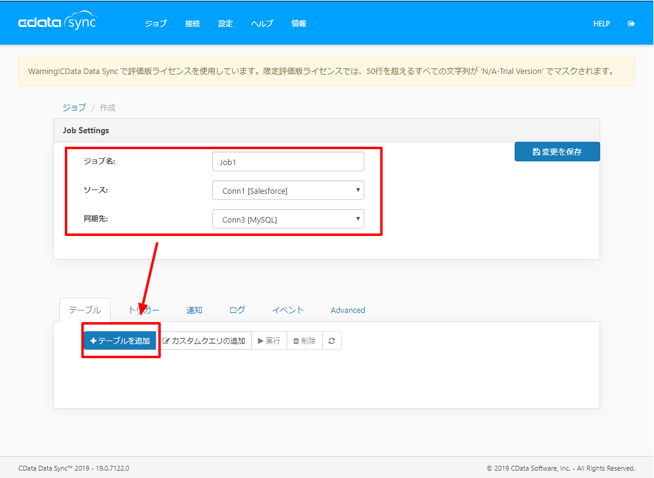Click the ジョブ名: field label

[x=99, y=161]
